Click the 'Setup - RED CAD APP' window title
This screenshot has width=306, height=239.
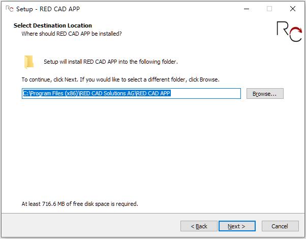coord(48,9)
